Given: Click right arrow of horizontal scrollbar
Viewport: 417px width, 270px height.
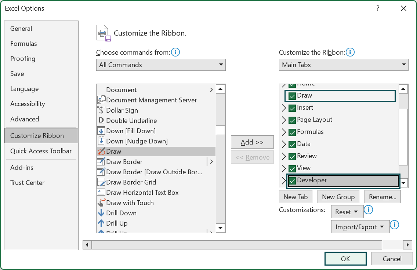Looking at the screenshot, I should point(407,245).
